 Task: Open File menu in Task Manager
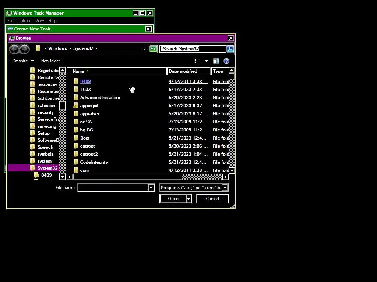(10, 21)
